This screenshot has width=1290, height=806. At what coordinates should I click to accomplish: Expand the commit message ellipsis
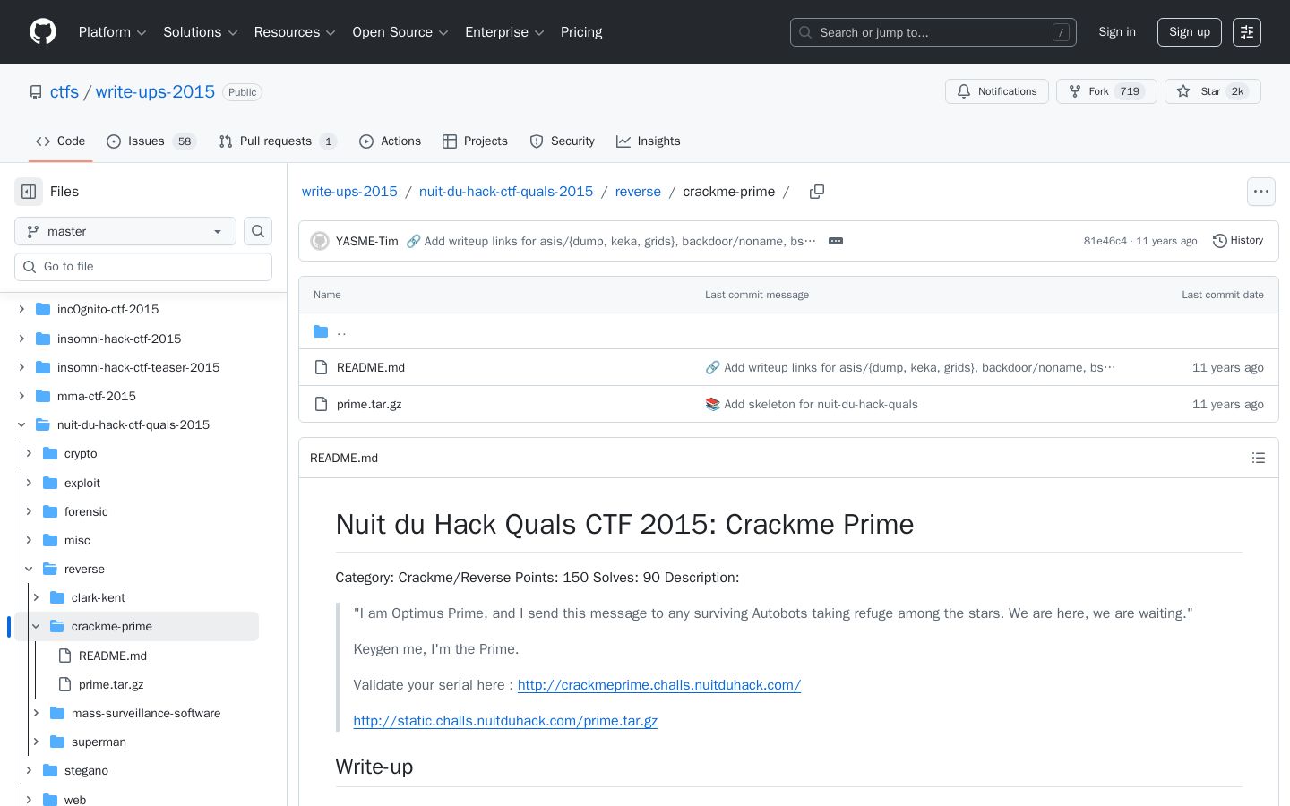pos(836,241)
